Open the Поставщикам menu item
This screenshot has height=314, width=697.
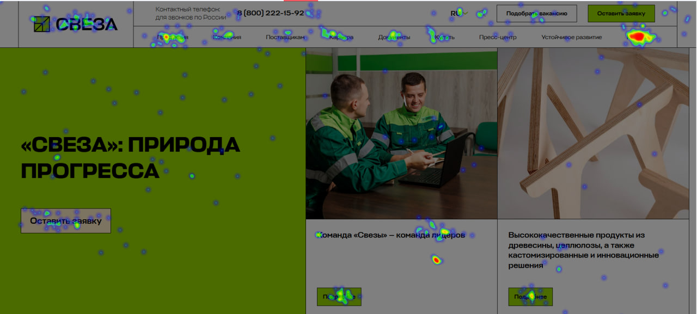285,38
